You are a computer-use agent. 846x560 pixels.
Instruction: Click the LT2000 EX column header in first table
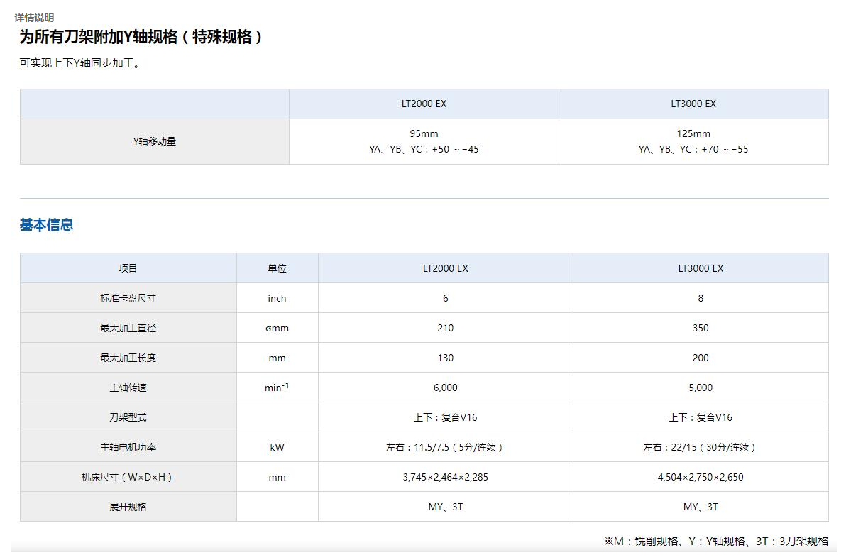tap(424, 104)
